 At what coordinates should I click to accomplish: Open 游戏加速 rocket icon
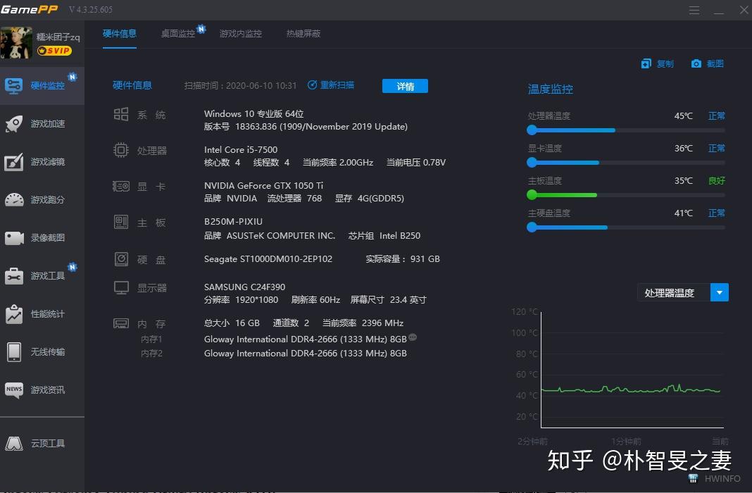point(14,124)
